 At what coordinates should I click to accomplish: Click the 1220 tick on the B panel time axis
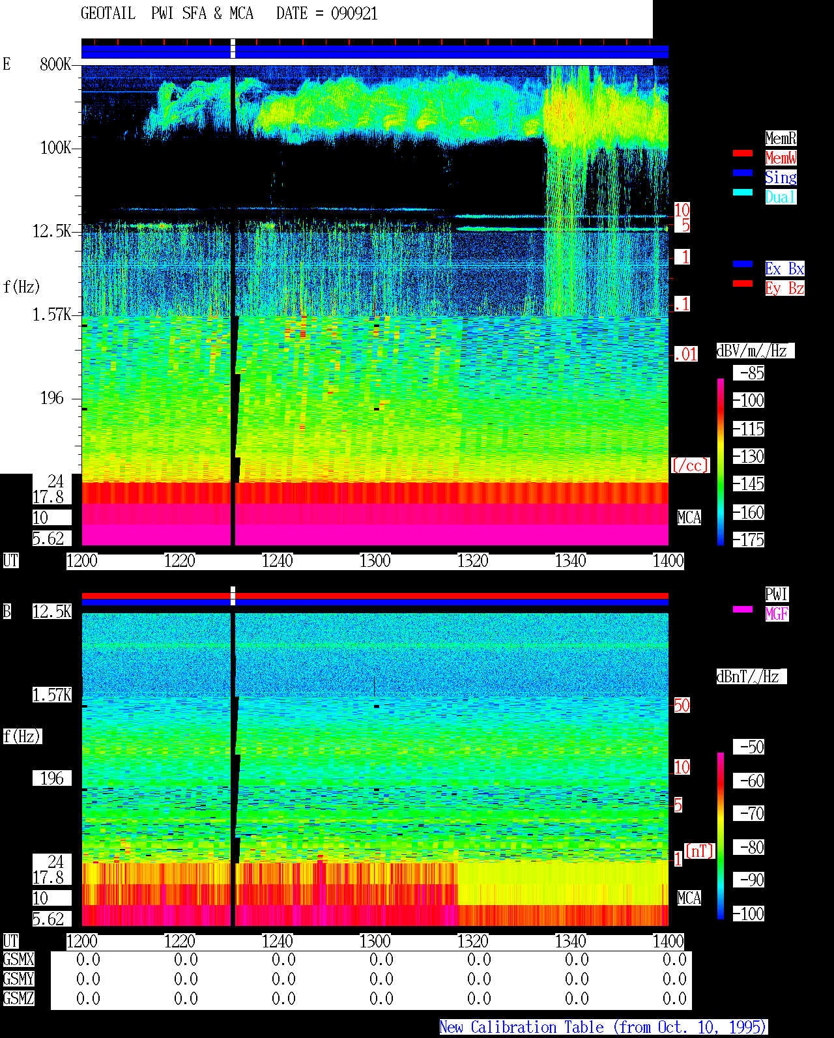click(180, 942)
